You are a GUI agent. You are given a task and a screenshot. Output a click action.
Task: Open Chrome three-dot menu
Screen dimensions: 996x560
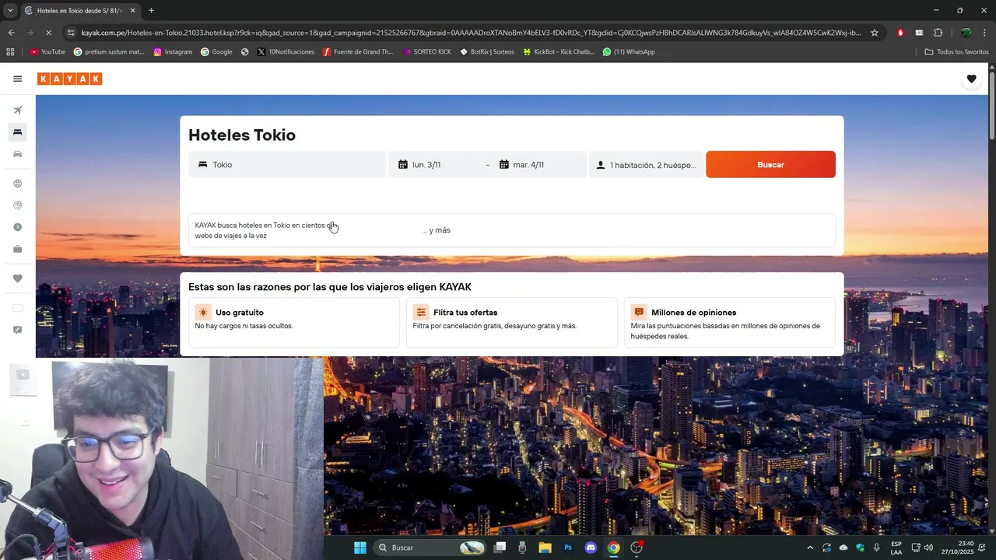tap(985, 33)
